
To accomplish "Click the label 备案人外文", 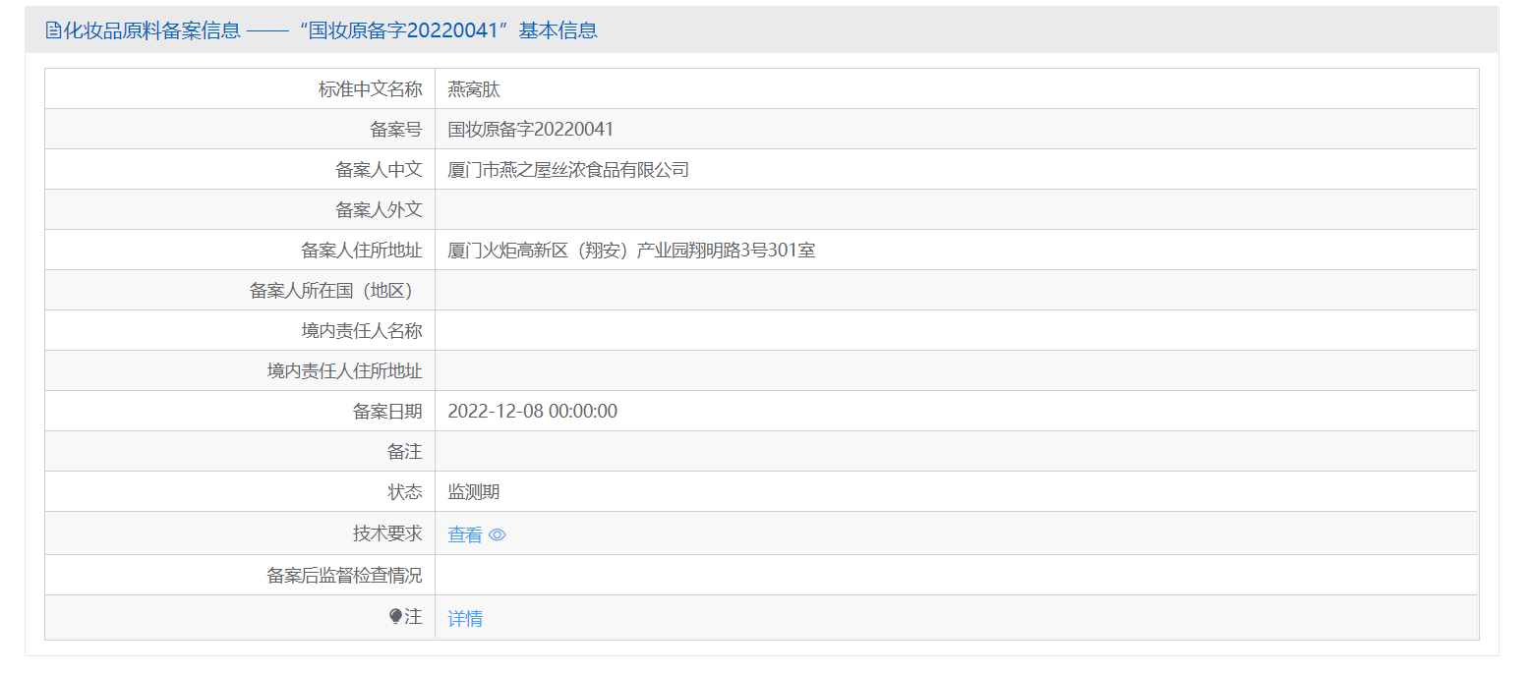I will (380, 210).
